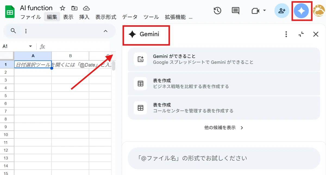
Task: Open the データ menu
Action: [130, 17]
